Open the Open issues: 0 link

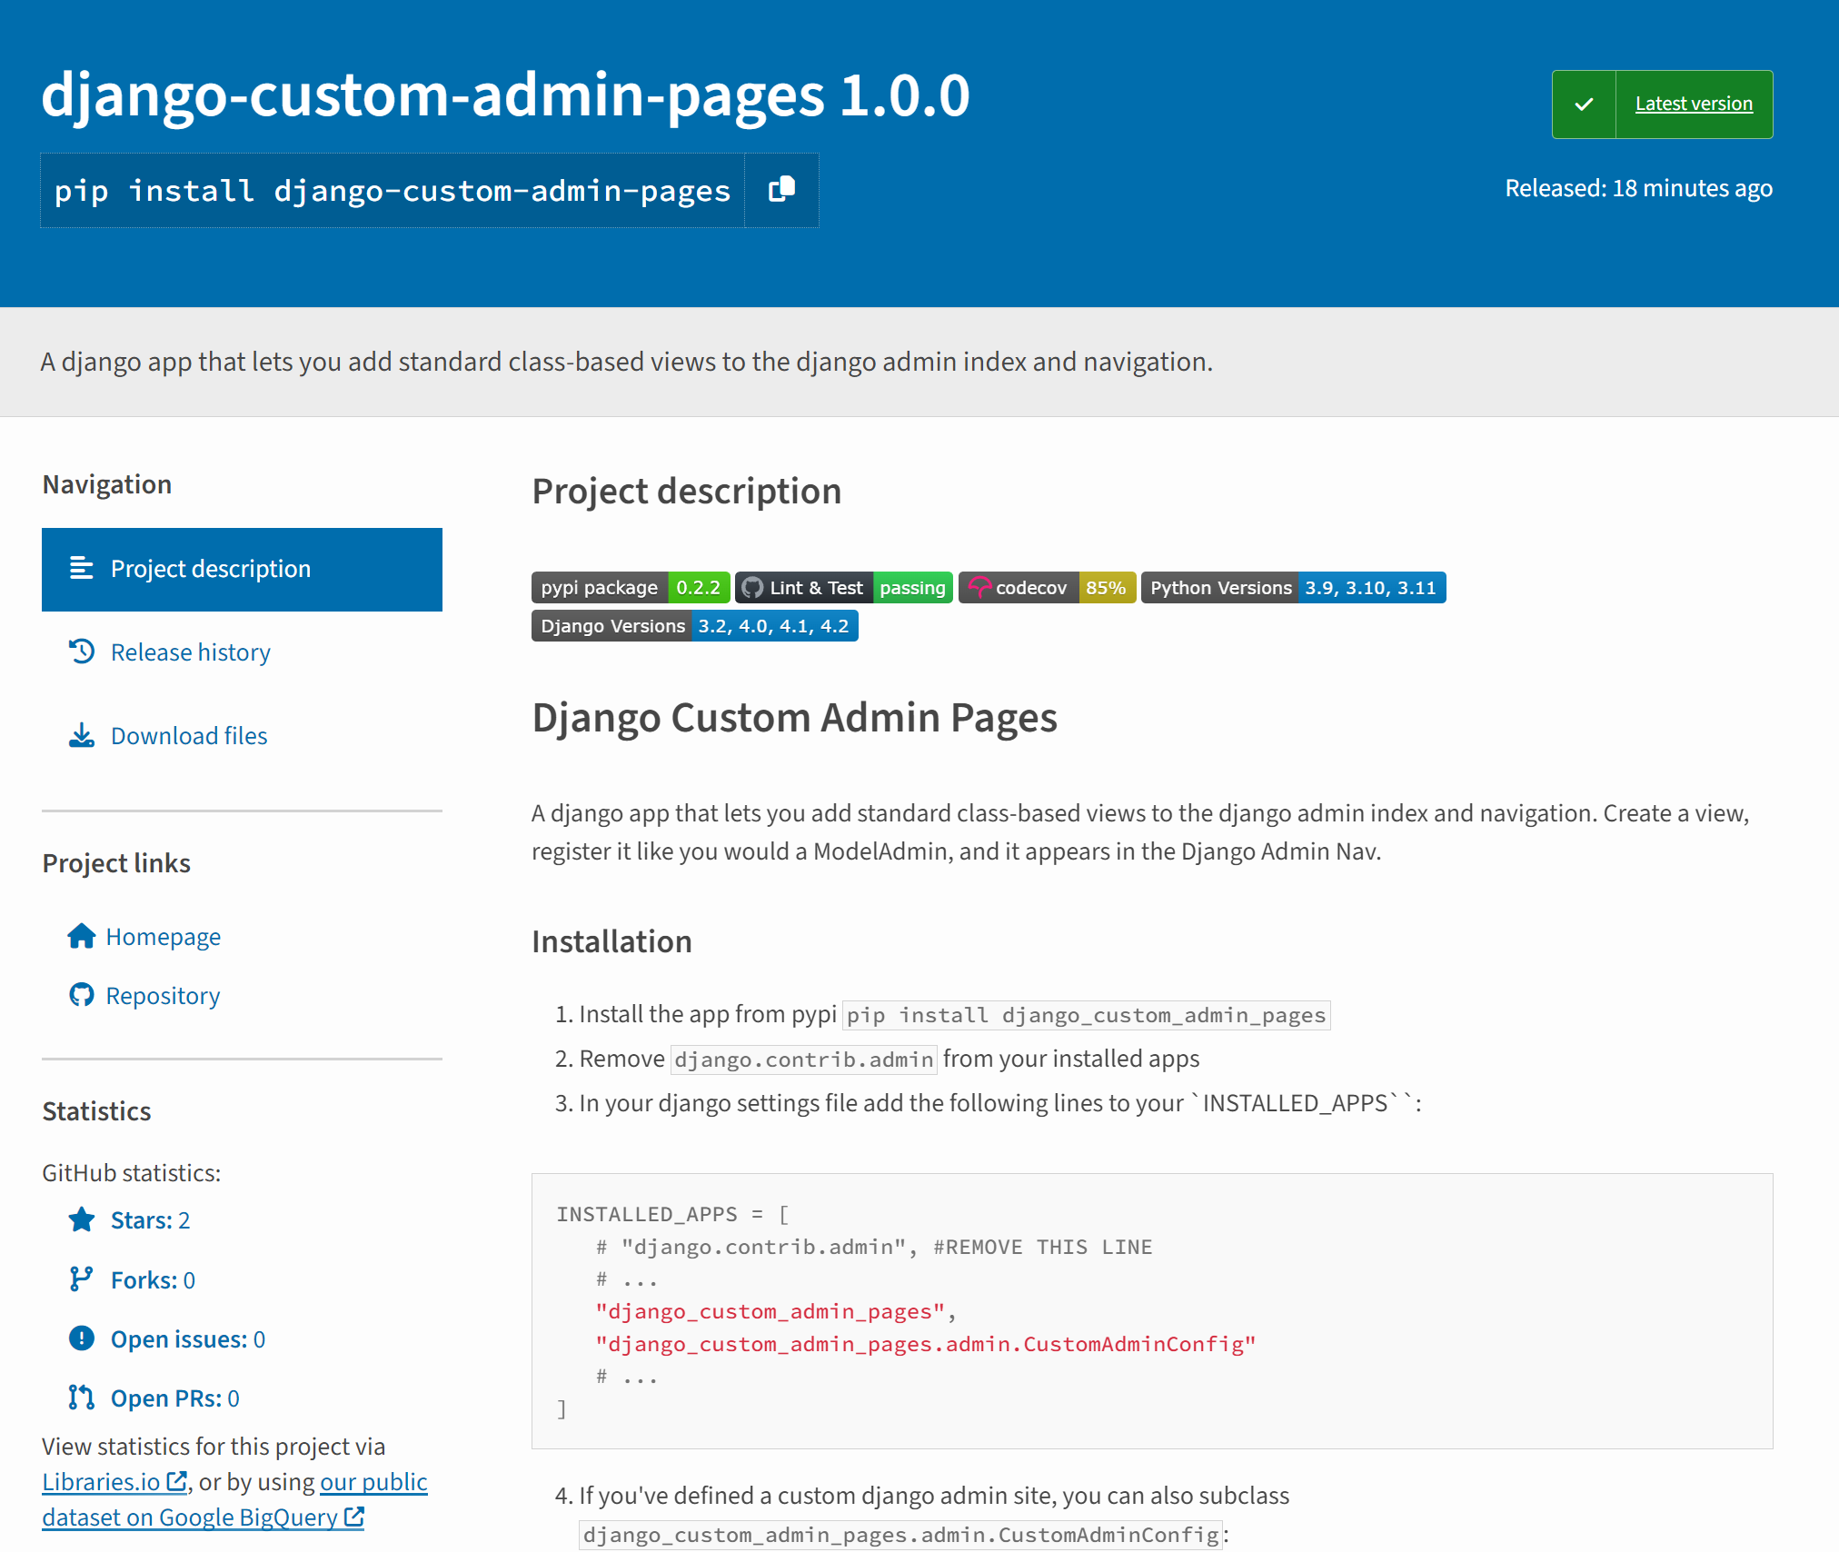pos(188,1339)
